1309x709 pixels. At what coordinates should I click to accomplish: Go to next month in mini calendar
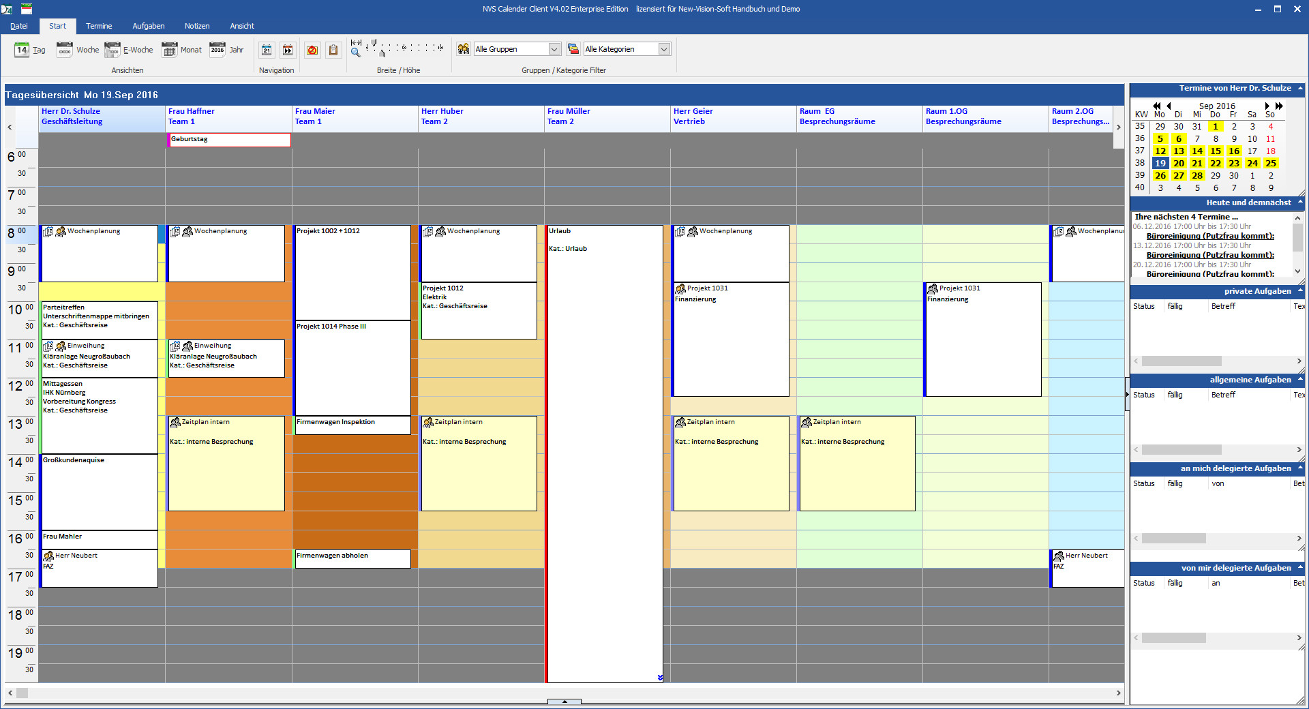1267,106
